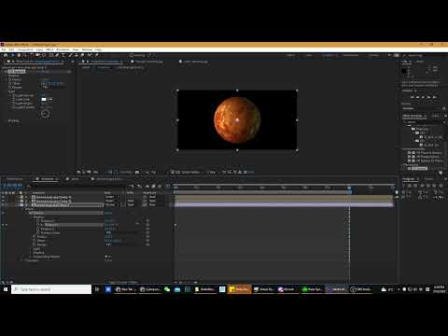Select the Pen tool
Viewport: 448px width, 336px height.
[58, 55]
